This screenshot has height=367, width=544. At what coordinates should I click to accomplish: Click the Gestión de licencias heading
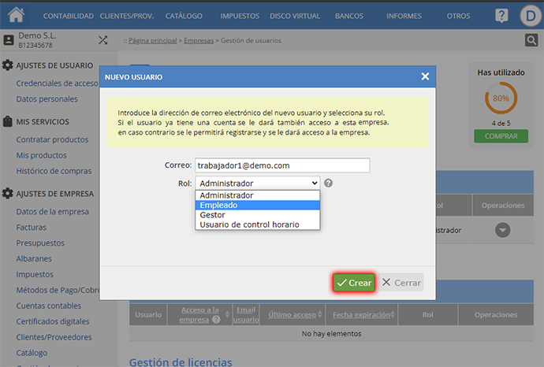pyautogui.click(x=181, y=361)
